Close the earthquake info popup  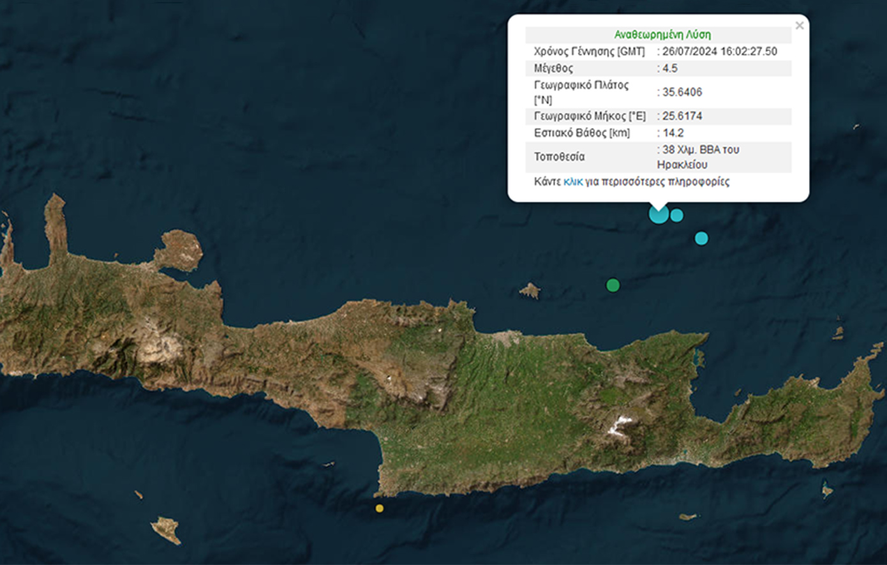(799, 26)
